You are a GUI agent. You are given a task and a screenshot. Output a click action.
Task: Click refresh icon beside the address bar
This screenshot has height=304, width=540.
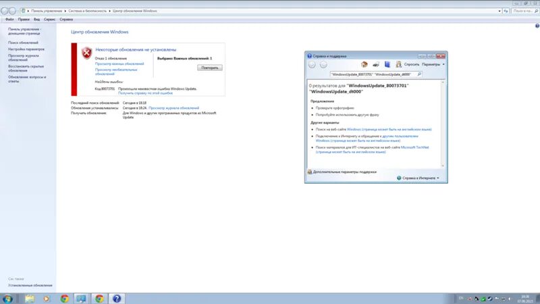pos(506,11)
